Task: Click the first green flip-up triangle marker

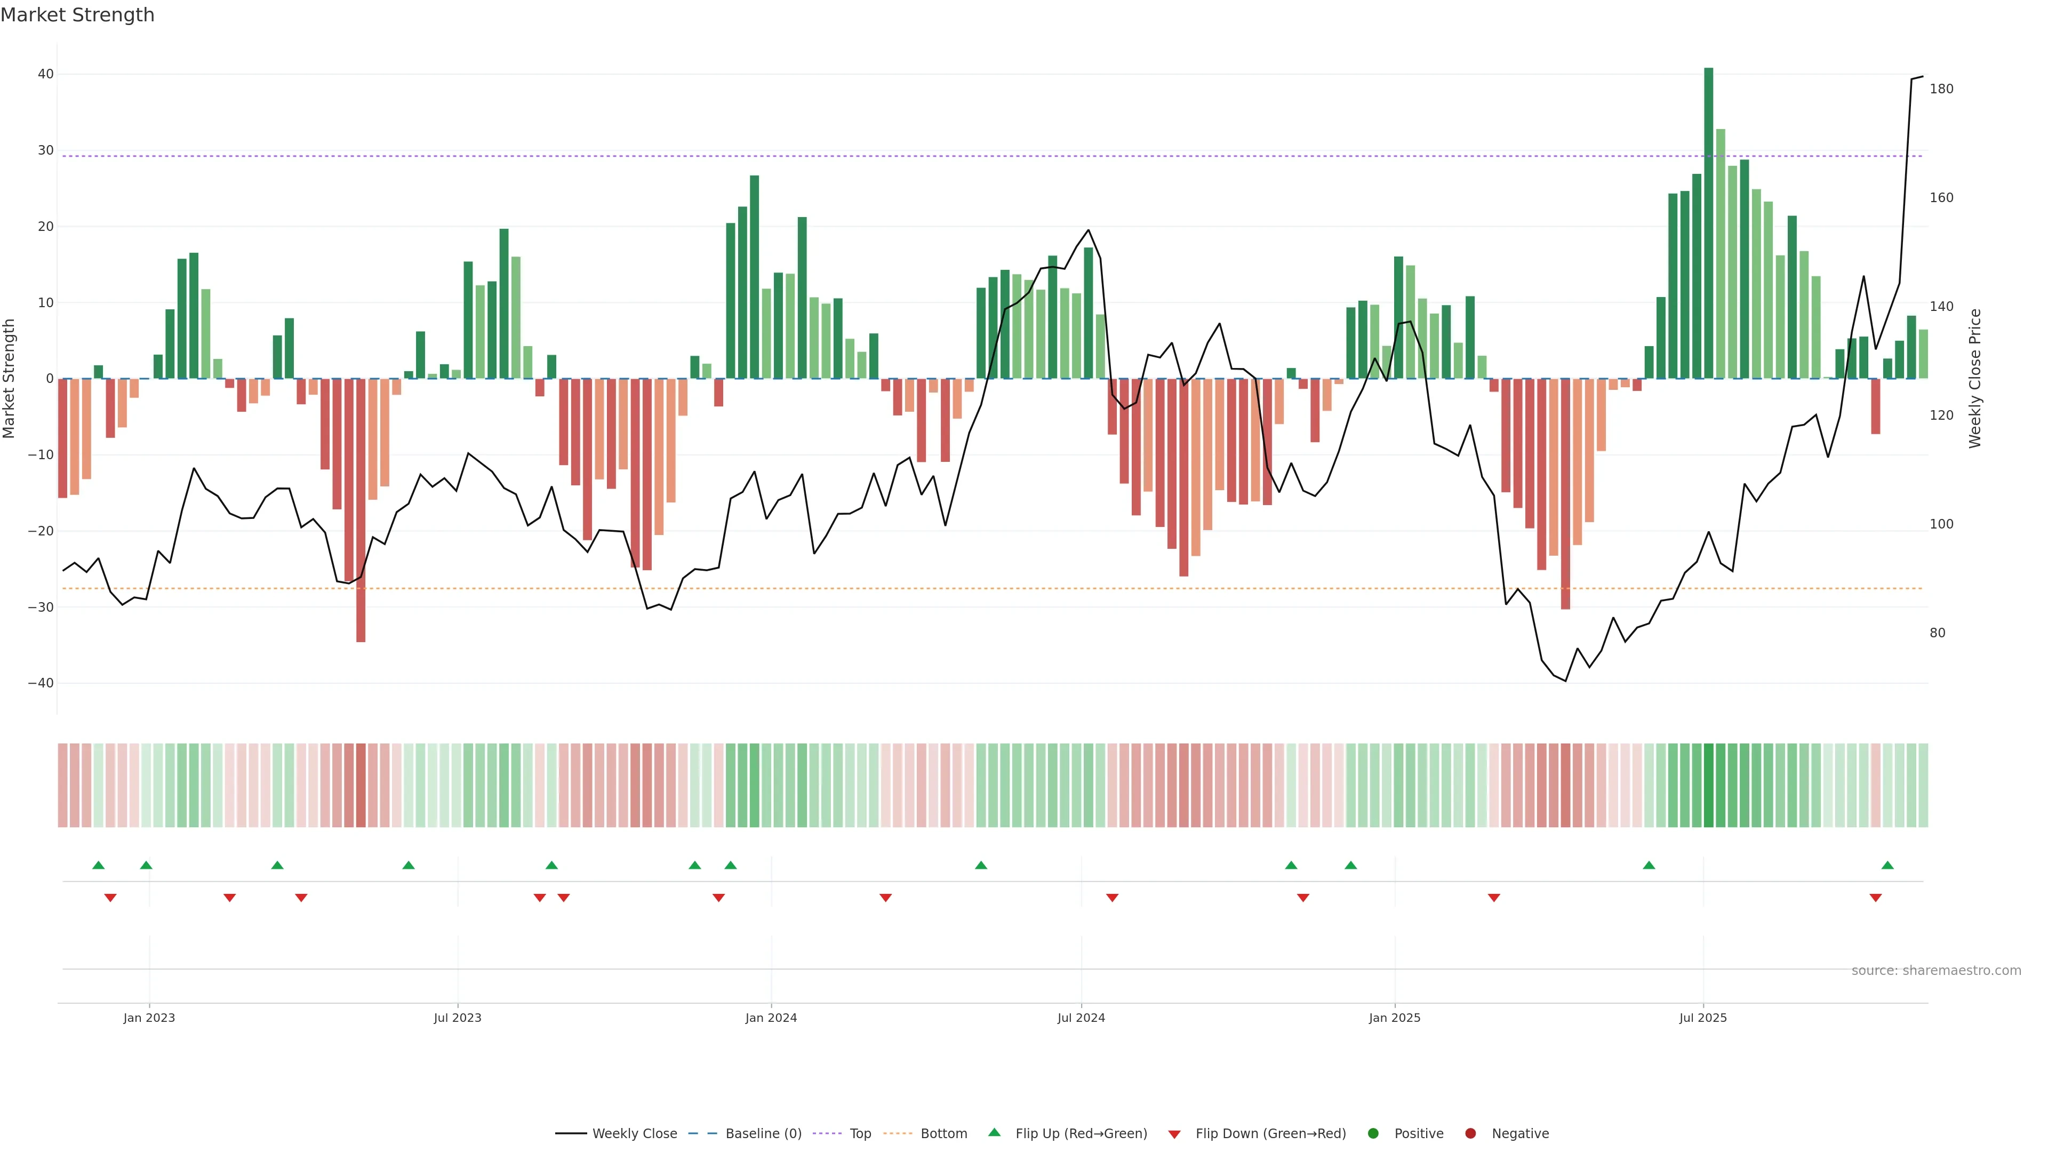Action: [x=99, y=865]
